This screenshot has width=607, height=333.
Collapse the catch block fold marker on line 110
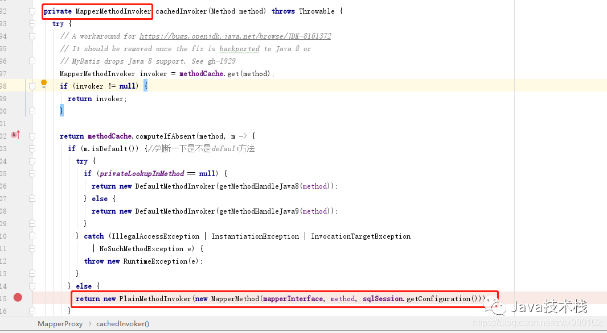point(32,236)
